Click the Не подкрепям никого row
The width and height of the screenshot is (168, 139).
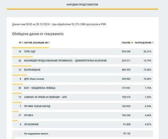point(82,133)
